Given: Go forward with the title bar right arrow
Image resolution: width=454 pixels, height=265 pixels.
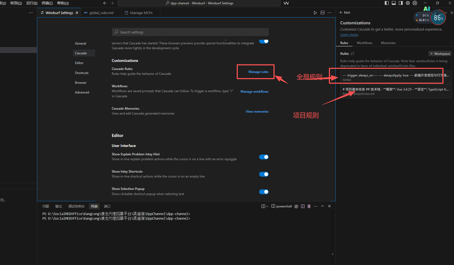Looking at the screenshot, I should [x=112, y=3].
